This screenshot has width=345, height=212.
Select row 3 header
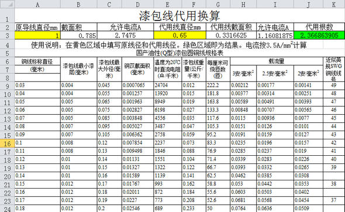coord(7,35)
